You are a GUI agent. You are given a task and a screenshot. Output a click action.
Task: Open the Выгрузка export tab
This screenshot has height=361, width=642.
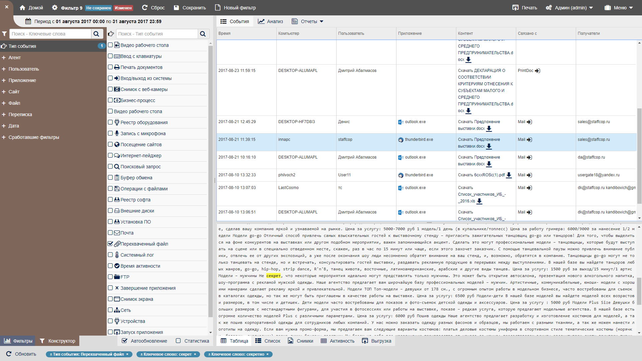377,341
